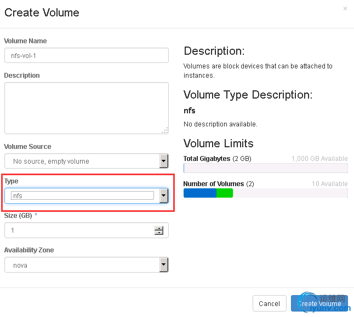The image size is (354, 317).
Task: Focus the Description text area
Action: pos(86,107)
